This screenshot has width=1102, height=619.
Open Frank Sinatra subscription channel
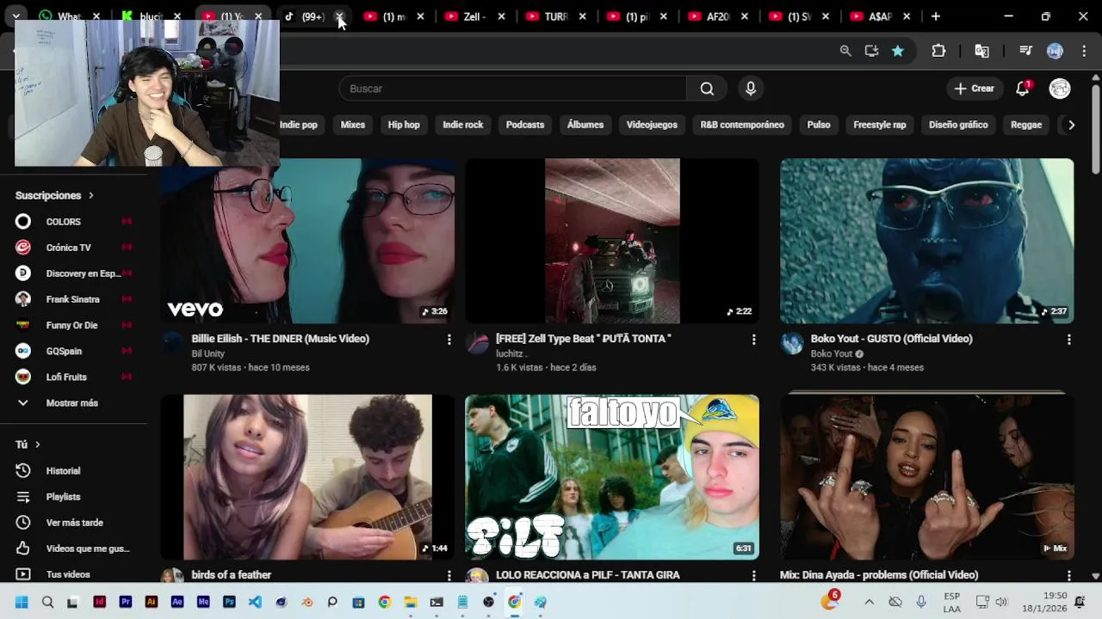tap(74, 299)
